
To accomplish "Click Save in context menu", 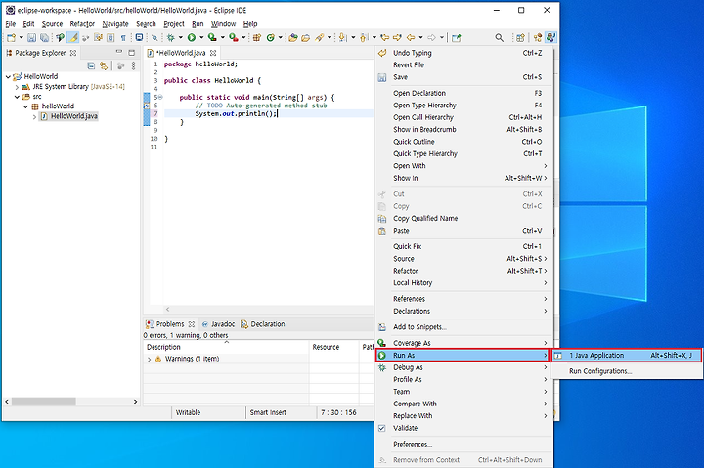I will [x=463, y=77].
